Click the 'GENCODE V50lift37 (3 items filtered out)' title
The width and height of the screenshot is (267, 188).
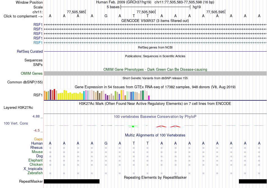pyautogui.click(x=155, y=21)
